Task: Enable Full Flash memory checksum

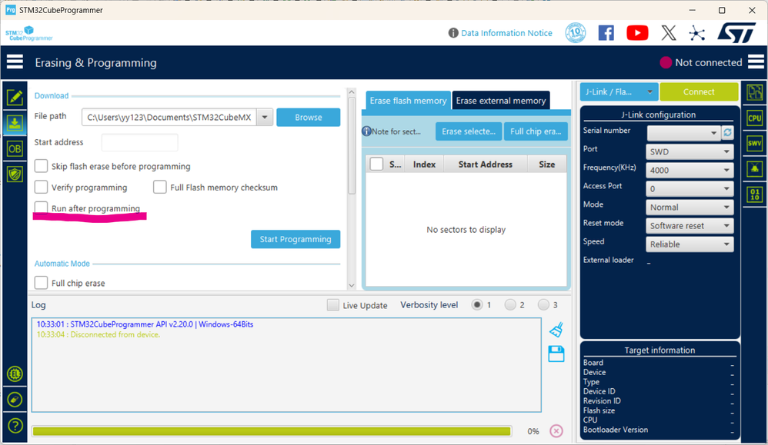Action: [159, 187]
